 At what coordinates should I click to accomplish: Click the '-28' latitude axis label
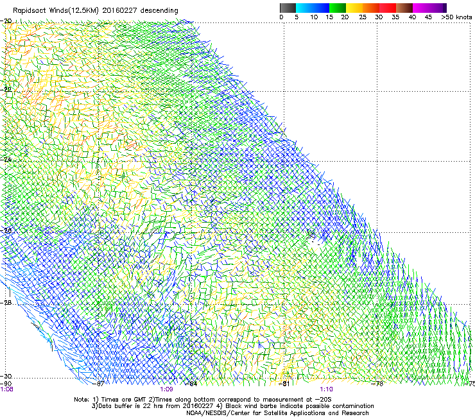pos(6,303)
